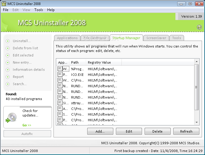Image resolution: width=205 pixels, height=155 pixels.
Task: Click the arrow icon beside Edit selected
Action: 7,56
